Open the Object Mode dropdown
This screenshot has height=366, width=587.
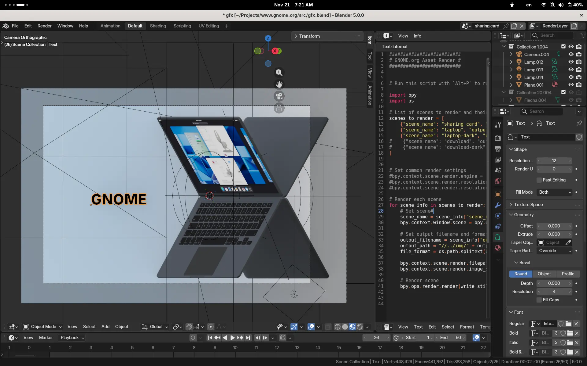(43, 327)
